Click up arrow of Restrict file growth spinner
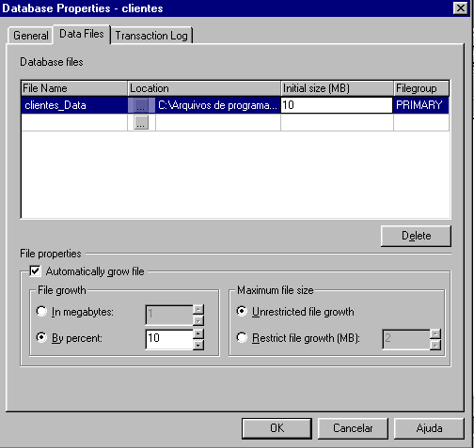This screenshot has height=448, width=474. [435, 334]
